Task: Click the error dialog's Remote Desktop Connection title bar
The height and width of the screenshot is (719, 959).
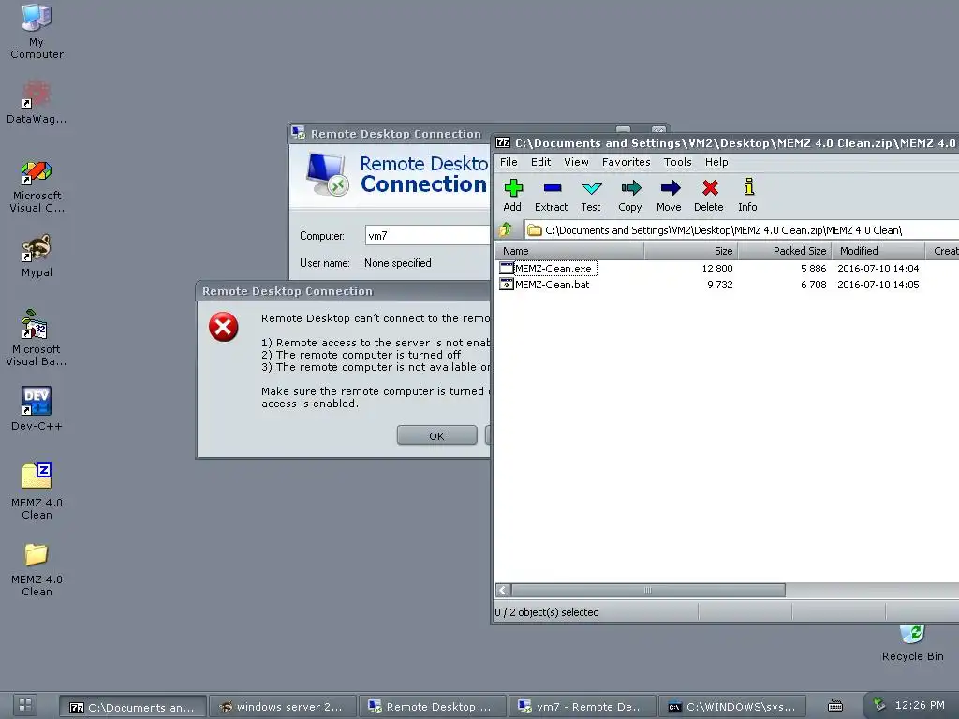Action: click(x=344, y=291)
